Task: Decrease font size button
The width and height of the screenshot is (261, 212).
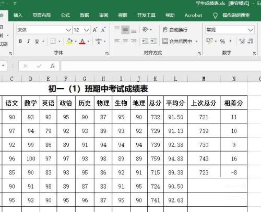Action: 103,30
